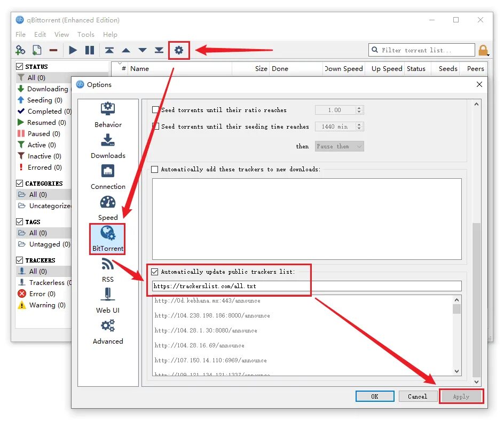Open Options with the gear icon
This screenshot has width=504, height=421.
tap(179, 50)
